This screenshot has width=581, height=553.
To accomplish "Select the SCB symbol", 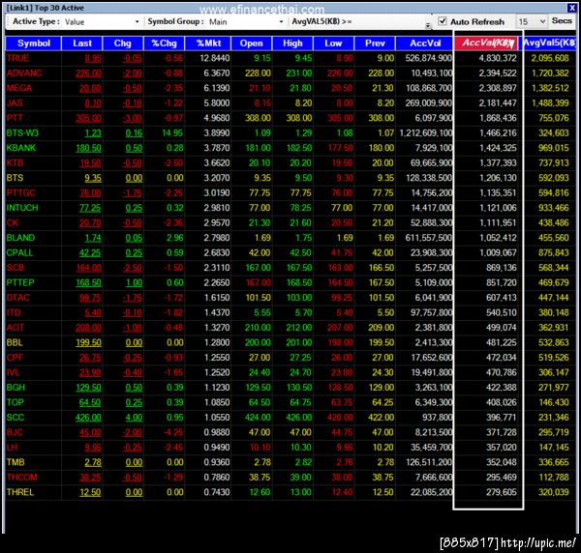I will pos(15,268).
